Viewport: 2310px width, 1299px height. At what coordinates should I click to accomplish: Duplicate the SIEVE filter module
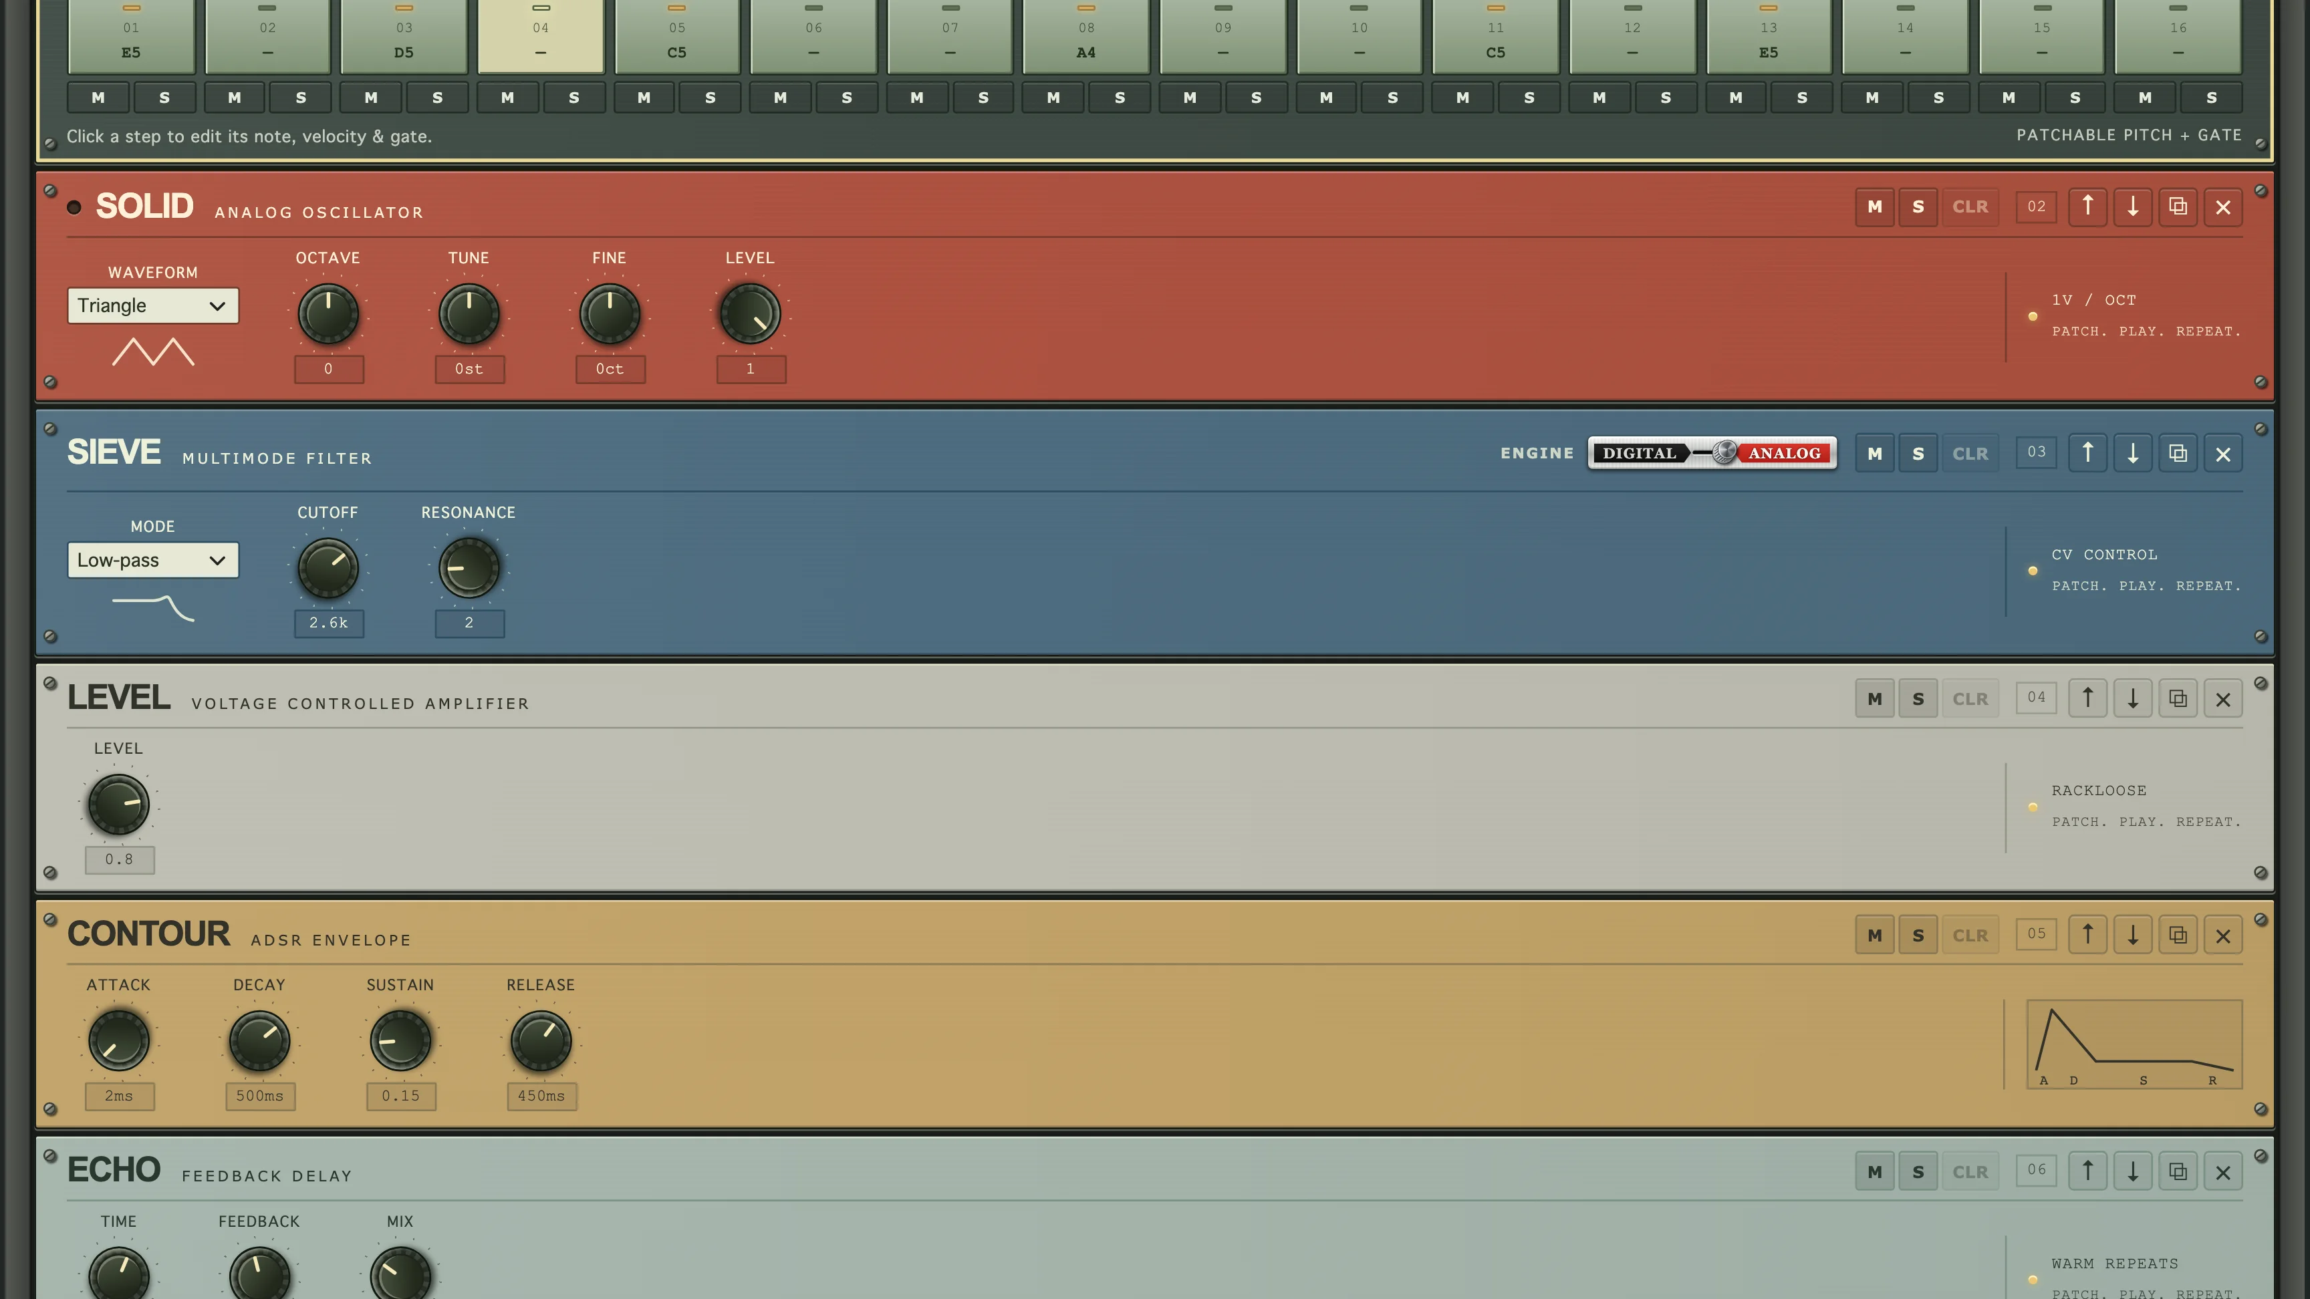tap(2177, 453)
